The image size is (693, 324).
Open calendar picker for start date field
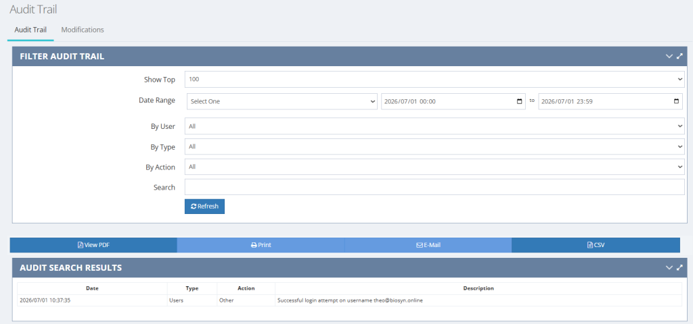click(x=519, y=101)
